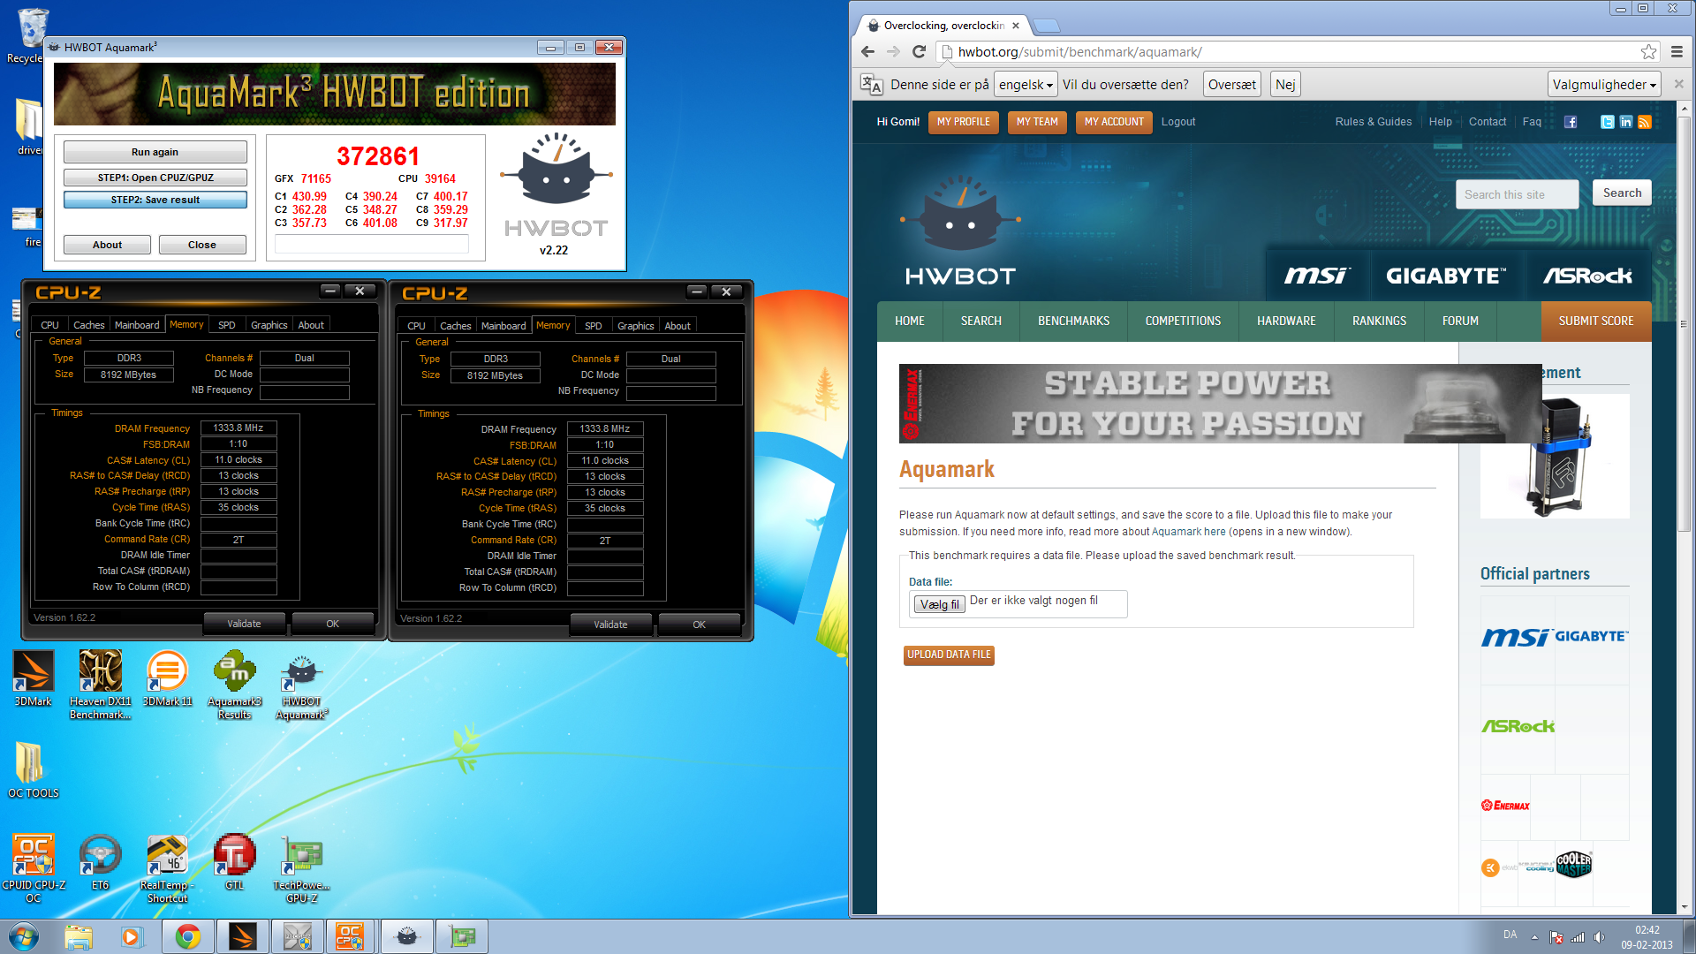Open the BENCHMARKS menu on HWBOT
The image size is (1696, 954).
pyautogui.click(x=1073, y=322)
